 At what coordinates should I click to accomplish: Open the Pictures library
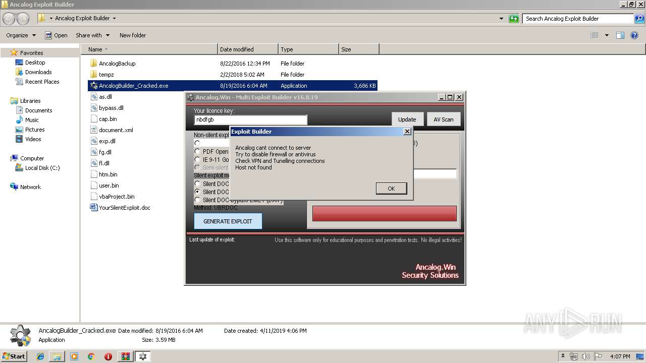click(x=35, y=130)
